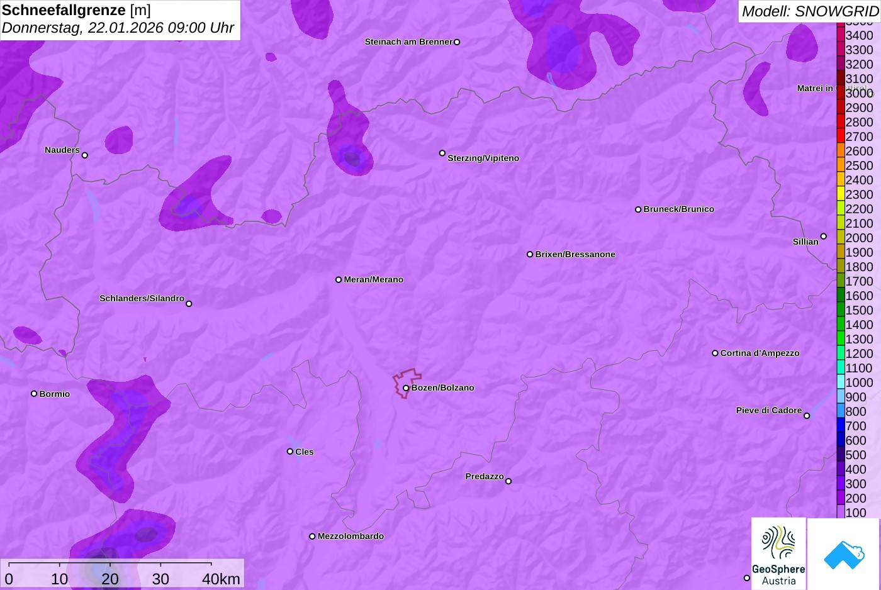
Task: Click the 500 legend value label
Action: 856,455
